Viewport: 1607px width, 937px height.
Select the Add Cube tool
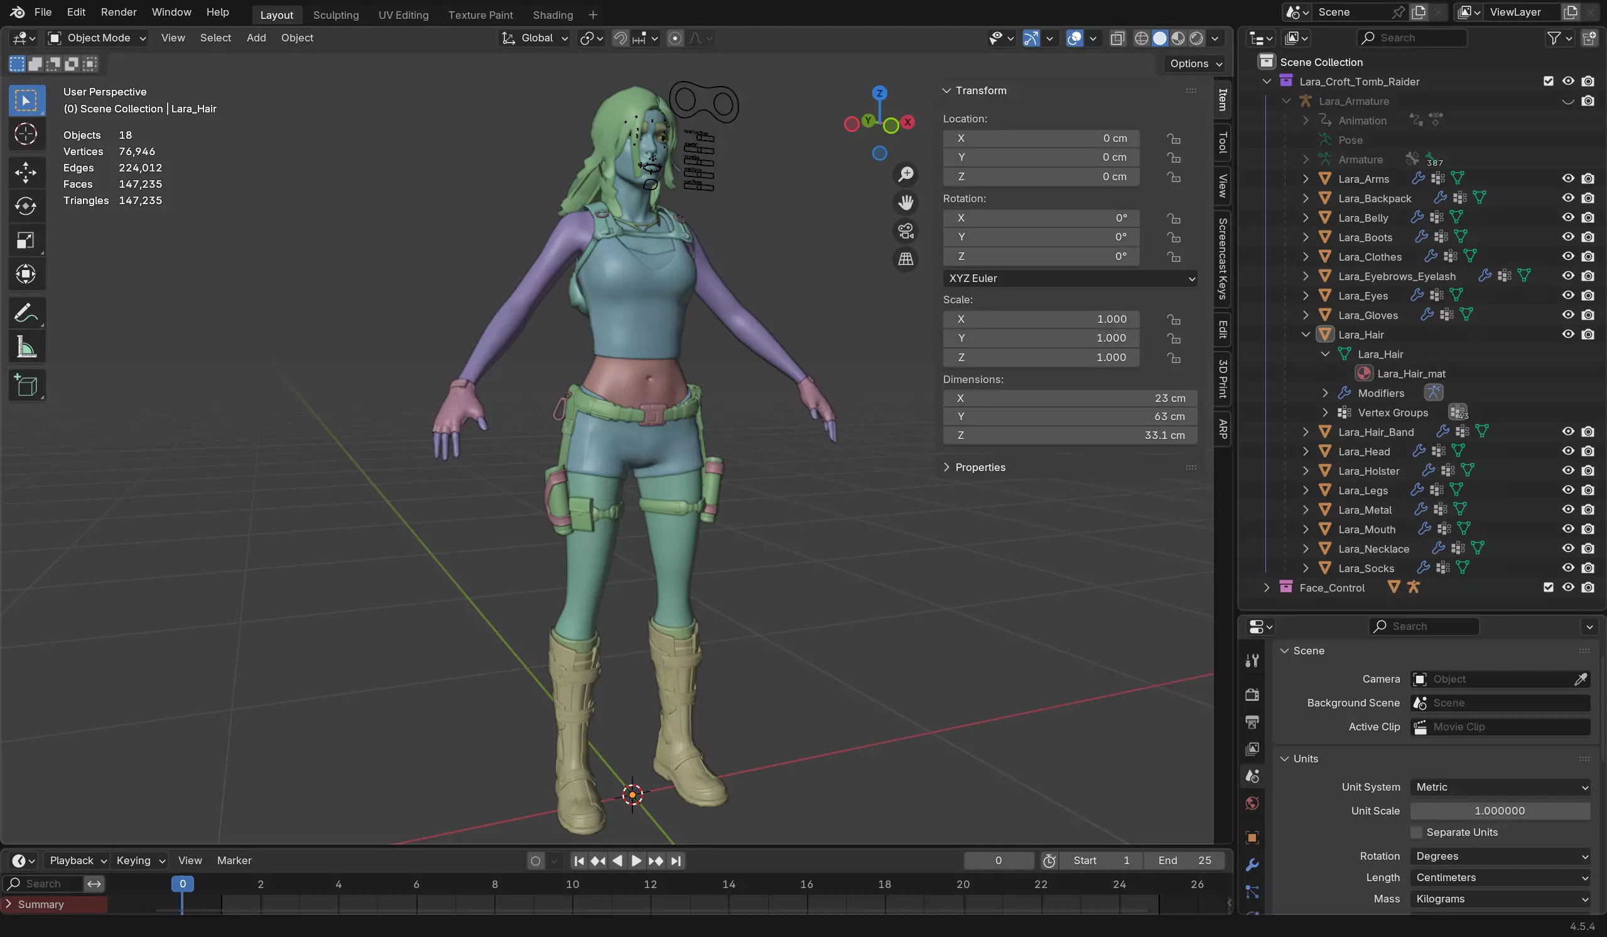26,385
